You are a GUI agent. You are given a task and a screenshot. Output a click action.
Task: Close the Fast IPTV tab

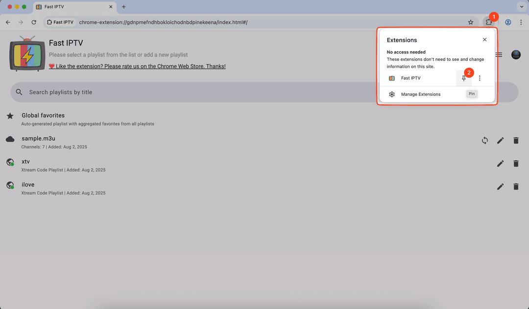(111, 7)
